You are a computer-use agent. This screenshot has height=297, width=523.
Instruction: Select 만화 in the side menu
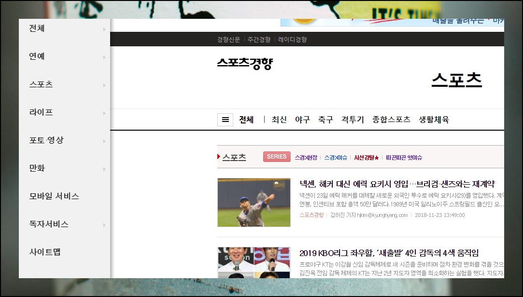click(x=37, y=168)
